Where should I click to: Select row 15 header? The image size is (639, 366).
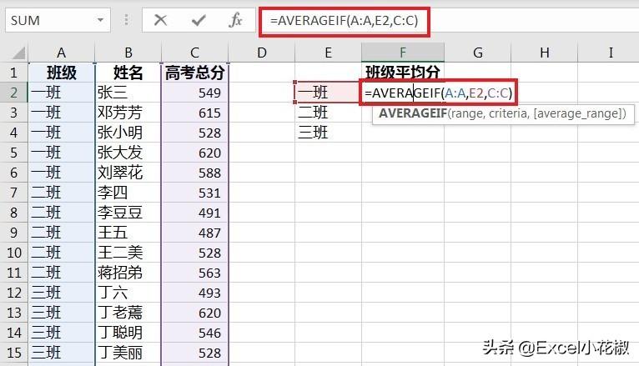14,353
